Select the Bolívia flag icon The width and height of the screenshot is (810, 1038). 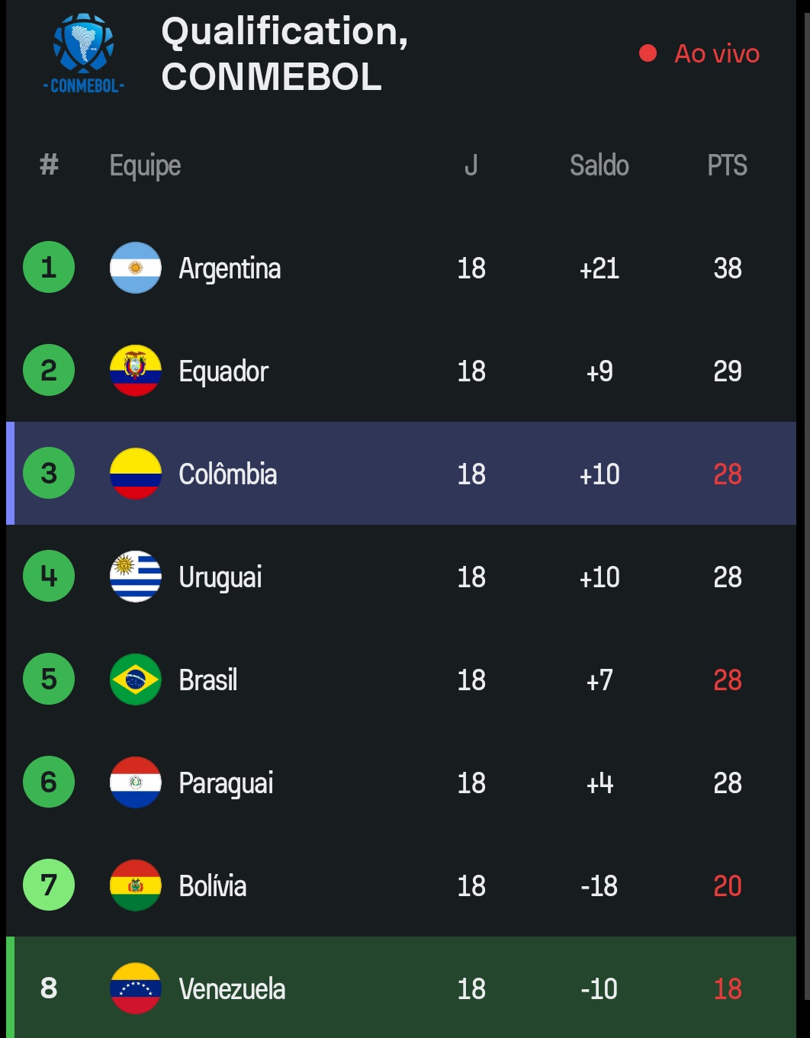136,885
